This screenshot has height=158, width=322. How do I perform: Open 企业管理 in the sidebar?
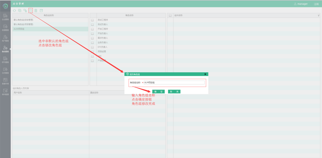pos(5,17)
